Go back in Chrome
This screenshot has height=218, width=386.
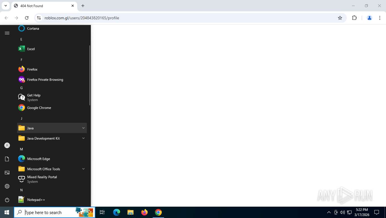(6, 18)
